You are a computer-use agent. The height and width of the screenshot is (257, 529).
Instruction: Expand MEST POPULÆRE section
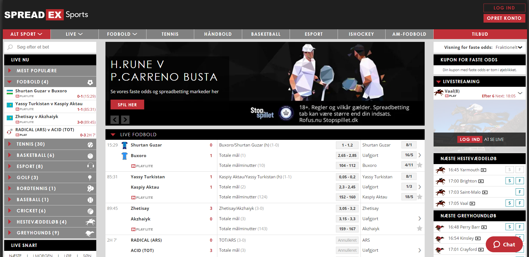(x=50, y=71)
